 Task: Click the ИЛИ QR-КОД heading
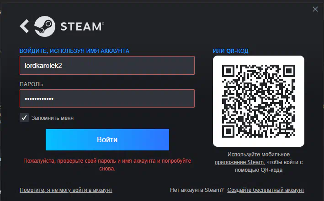231,51
